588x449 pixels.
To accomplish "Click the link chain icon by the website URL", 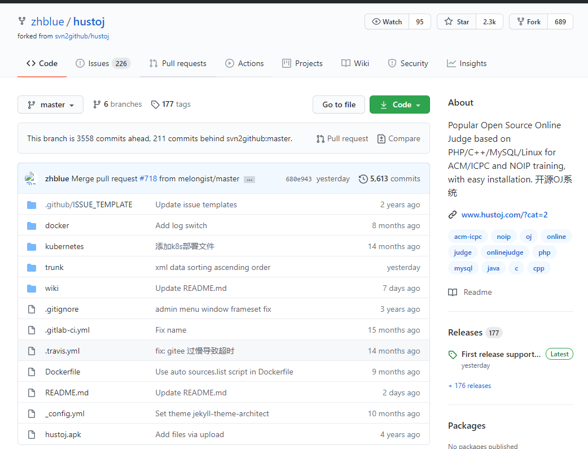I will point(453,215).
